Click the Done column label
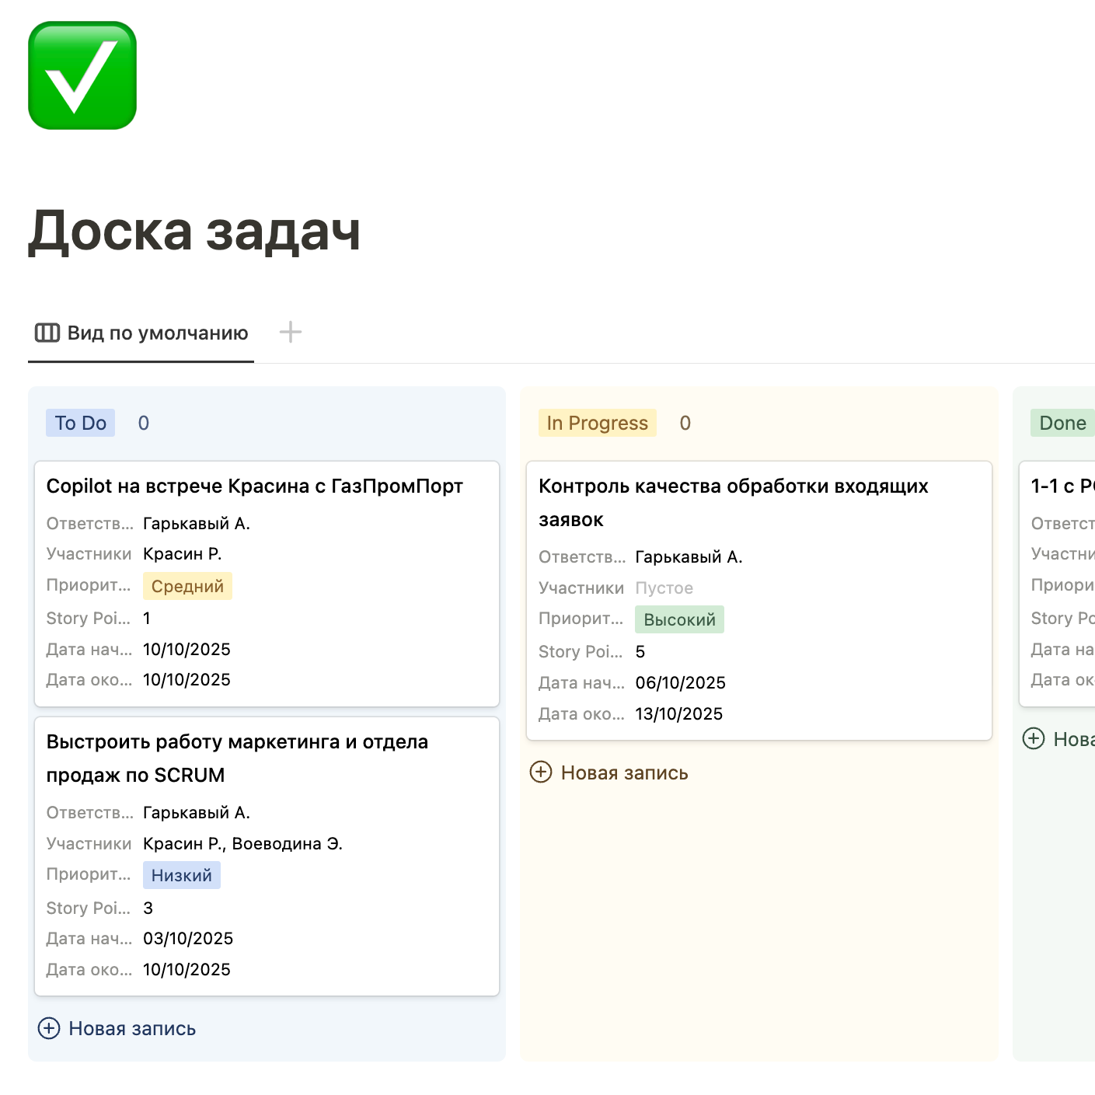 pyautogui.click(x=1062, y=423)
